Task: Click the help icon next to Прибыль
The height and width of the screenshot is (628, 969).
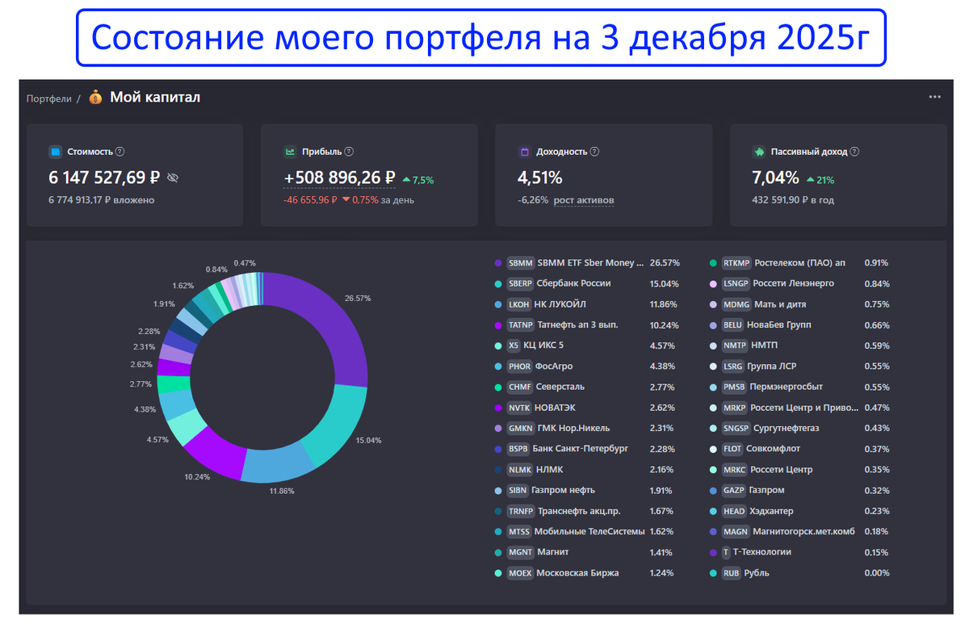Action: (x=349, y=151)
